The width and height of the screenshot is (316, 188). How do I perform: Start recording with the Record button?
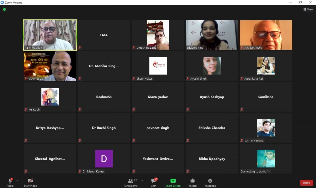click(x=192, y=182)
